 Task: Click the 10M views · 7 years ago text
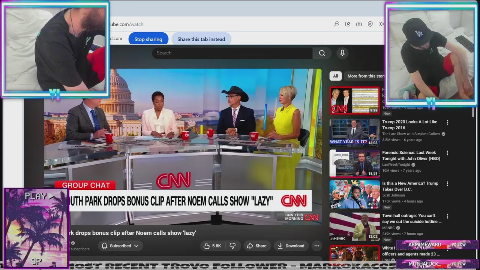(402, 171)
